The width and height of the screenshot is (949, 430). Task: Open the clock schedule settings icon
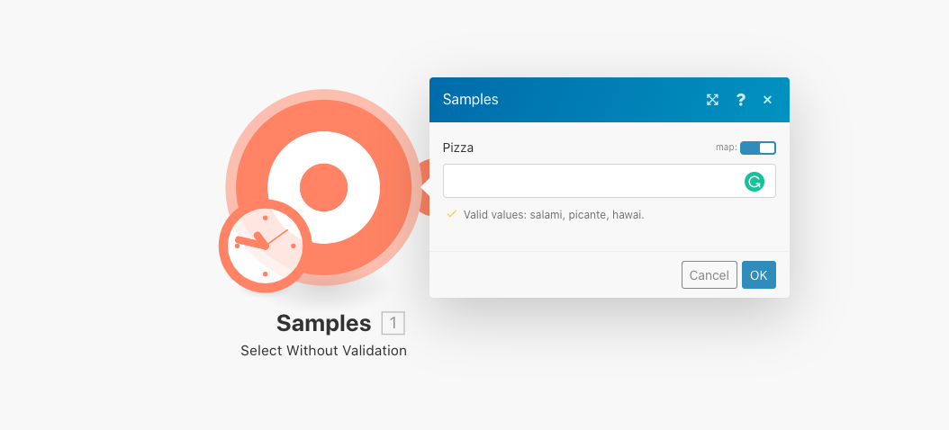(x=265, y=246)
